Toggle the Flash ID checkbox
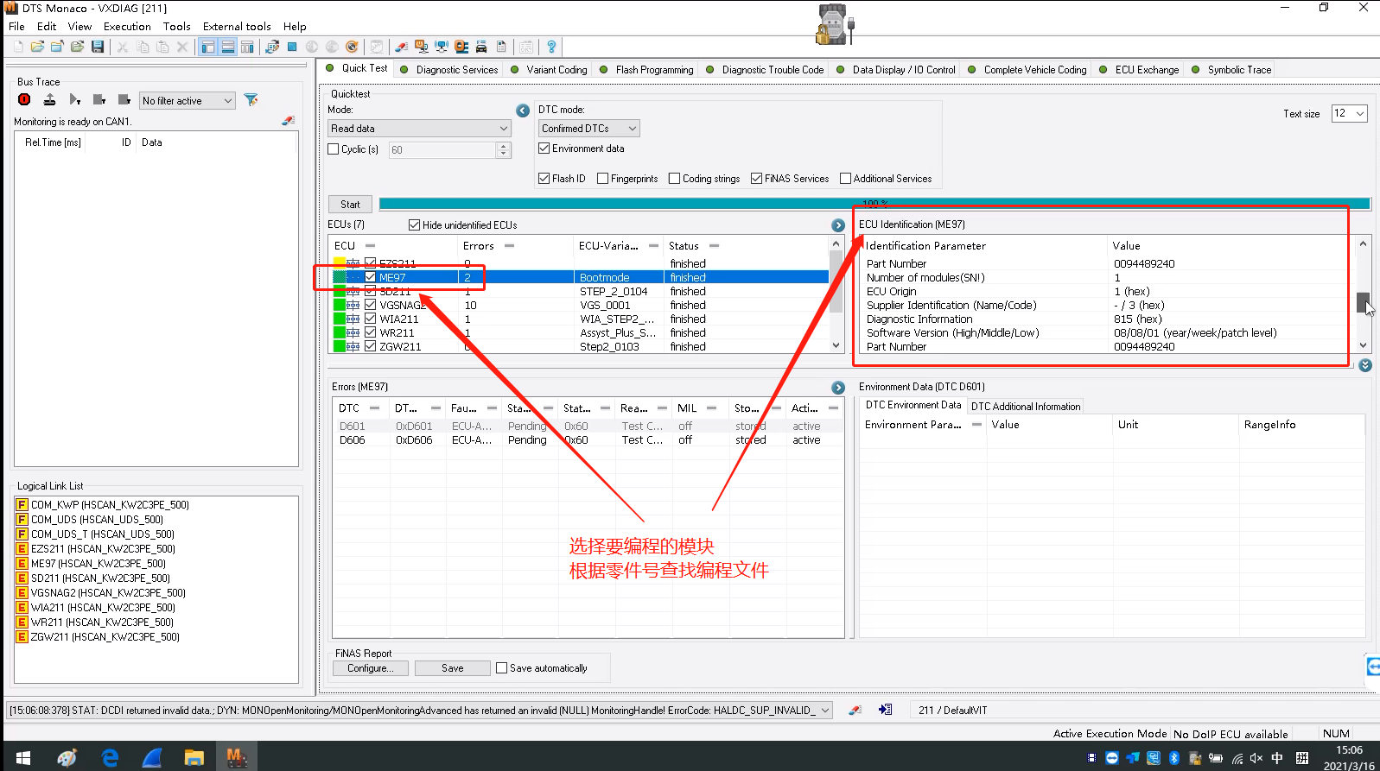The width and height of the screenshot is (1380, 771). click(x=544, y=179)
